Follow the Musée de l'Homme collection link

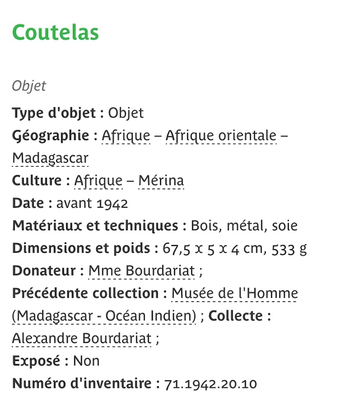tap(155, 305)
